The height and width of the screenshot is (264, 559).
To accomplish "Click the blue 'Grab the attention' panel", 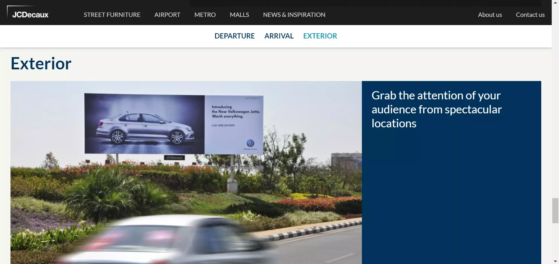I will pyautogui.click(x=451, y=173).
